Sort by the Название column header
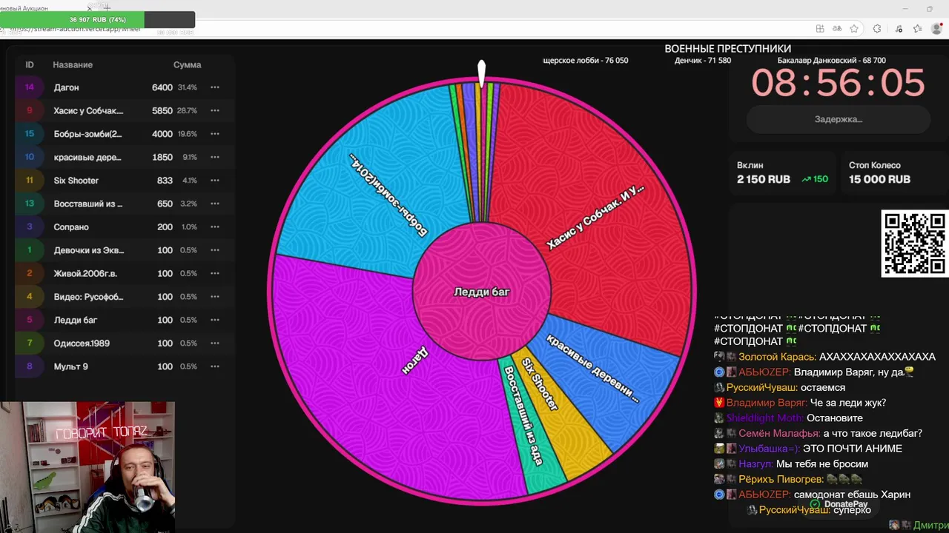Image resolution: width=949 pixels, height=533 pixels. (73, 65)
